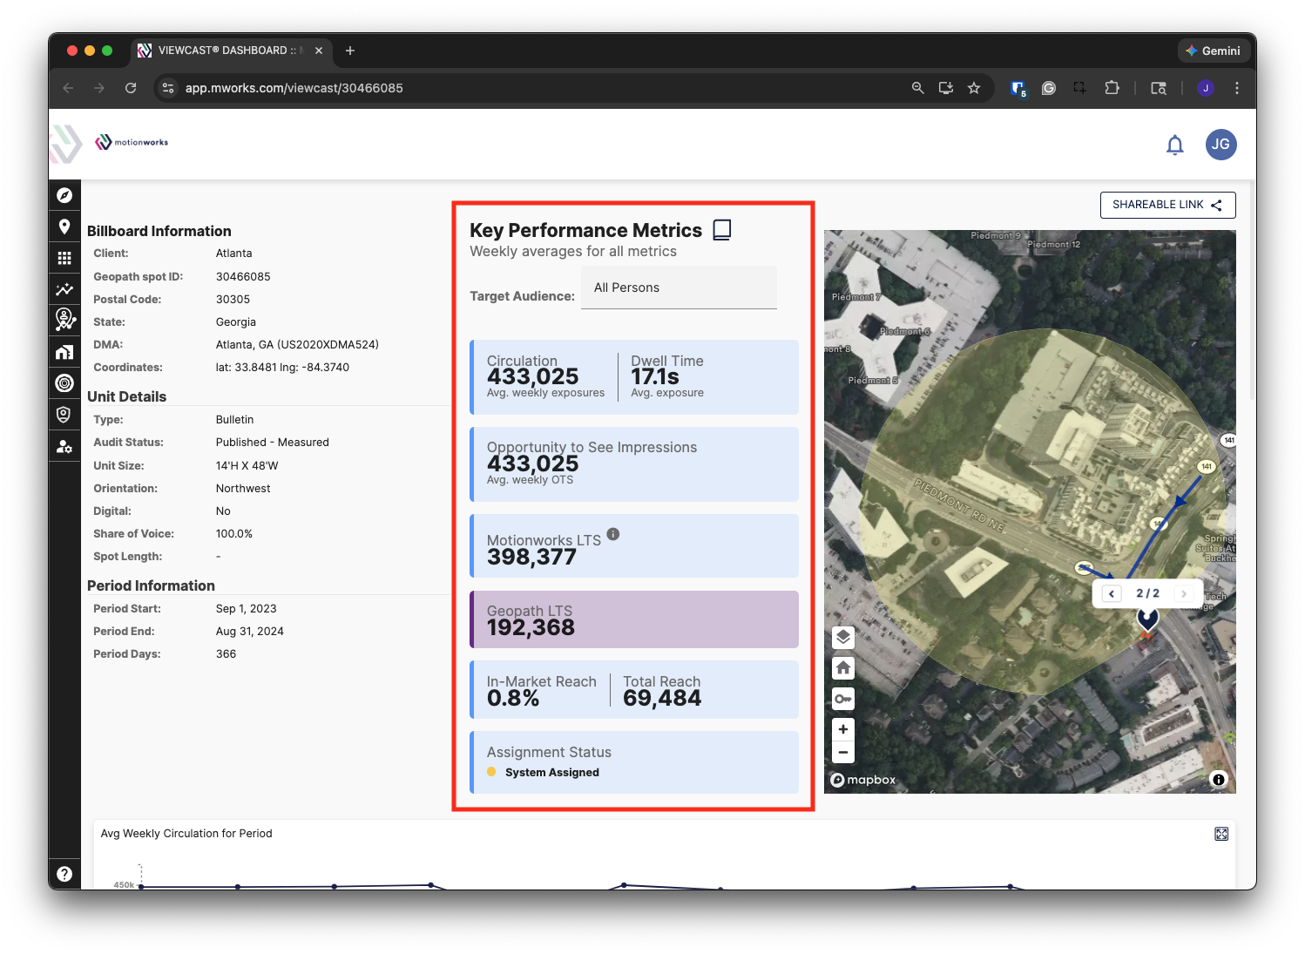
Task: Go to previous map spot with chevron
Action: 1112,593
